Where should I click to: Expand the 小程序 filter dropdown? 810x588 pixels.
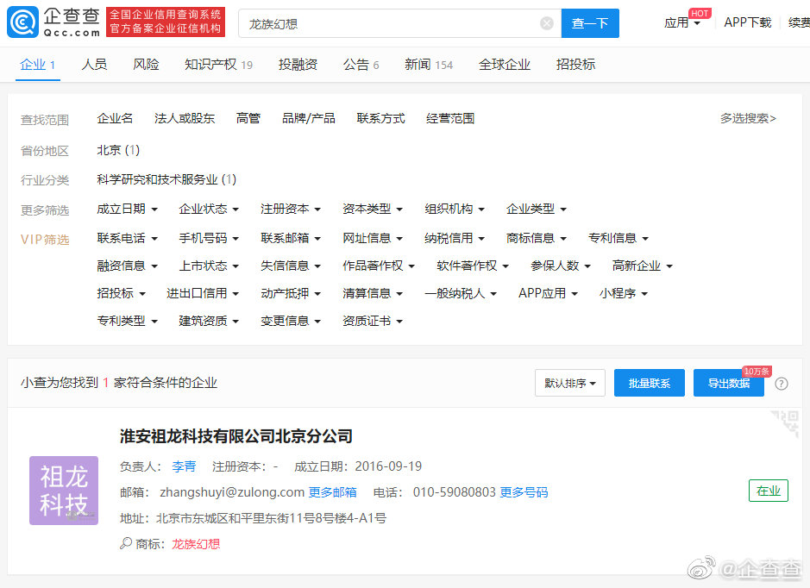[624, 293]
